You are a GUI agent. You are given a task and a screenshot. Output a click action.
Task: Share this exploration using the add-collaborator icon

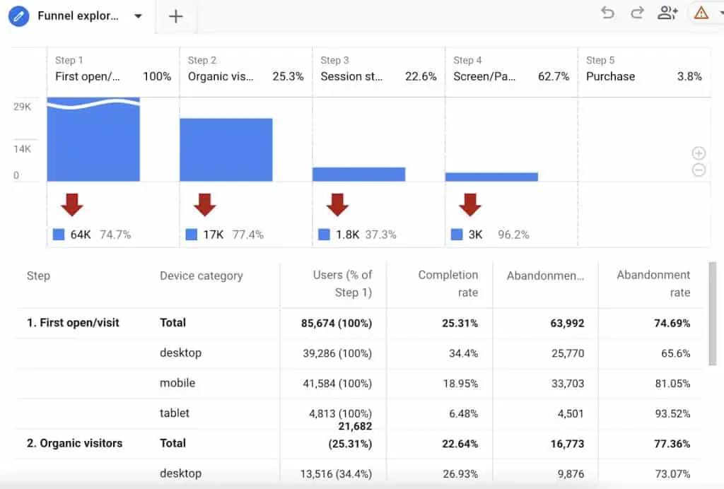[667, 13]
